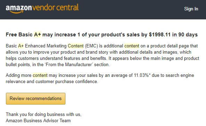Click the dotted-underlined 'in 90 days' text

pos(185,35)
